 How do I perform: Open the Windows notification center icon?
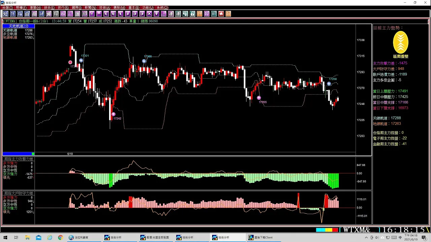pos(424,238)
